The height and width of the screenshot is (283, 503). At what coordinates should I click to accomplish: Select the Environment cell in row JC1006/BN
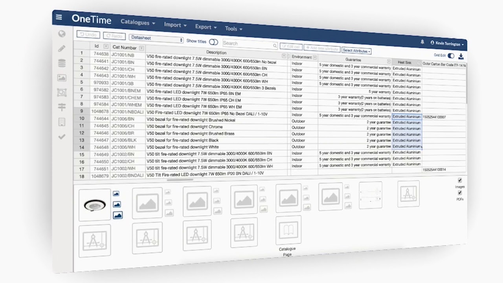304,121
